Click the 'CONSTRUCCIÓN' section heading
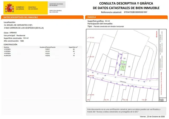 coord(10,45)
